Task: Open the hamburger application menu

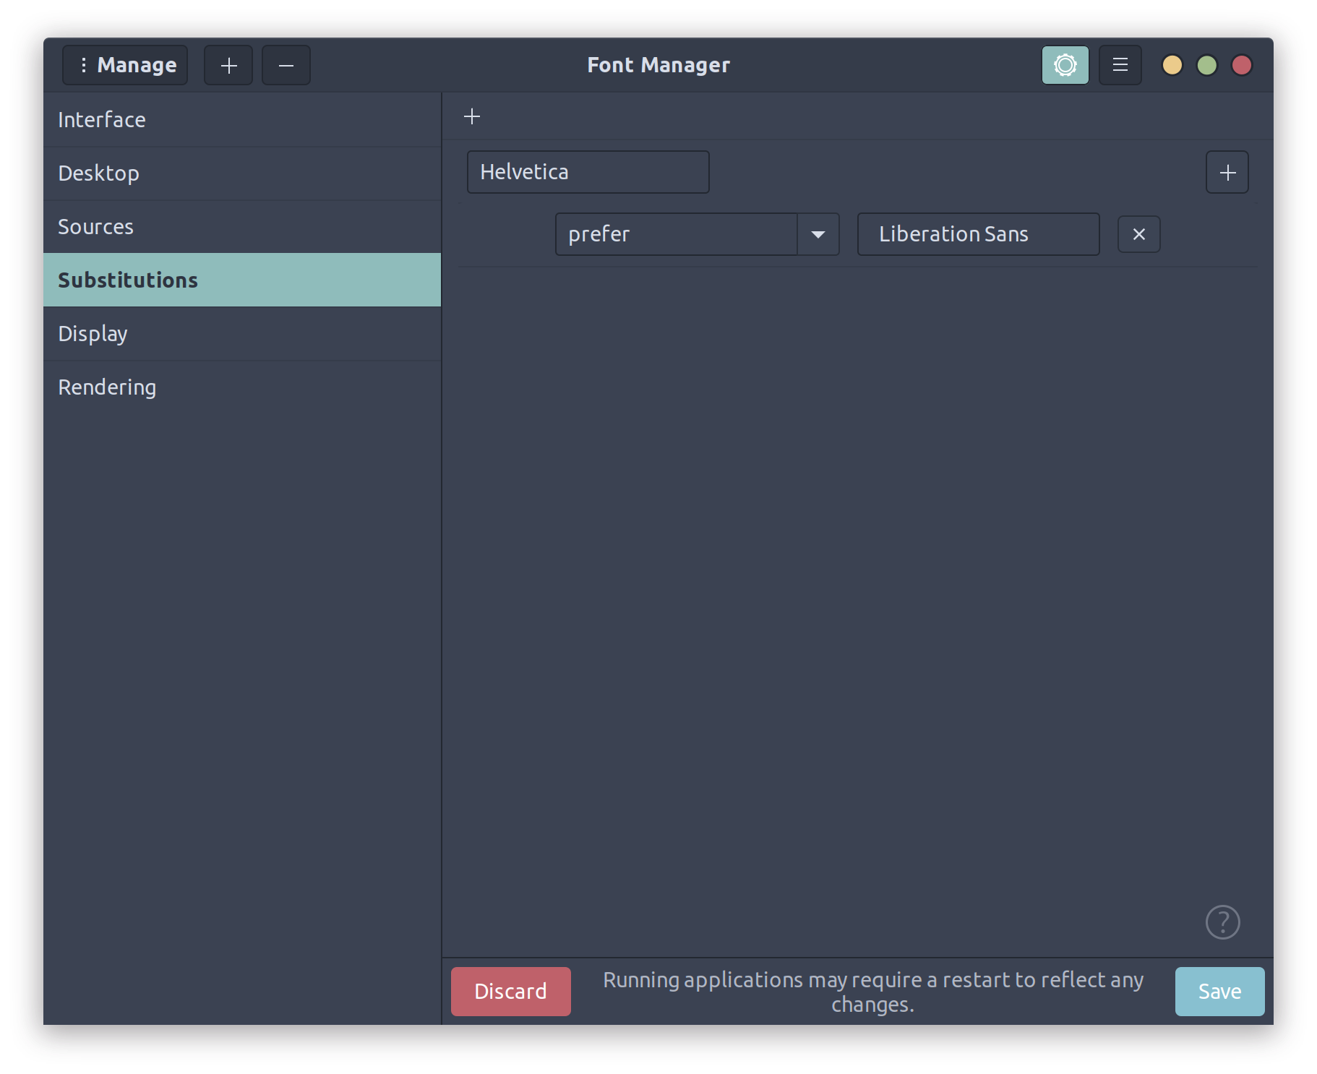Action: tap(1120, 65)
